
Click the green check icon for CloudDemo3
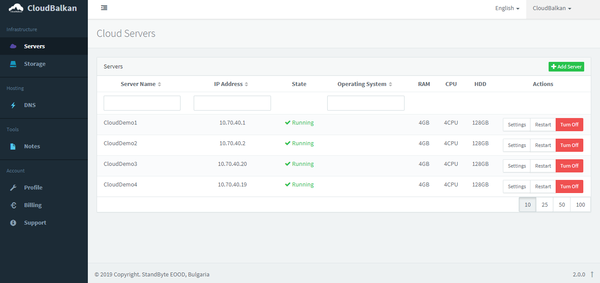[288, 164]
